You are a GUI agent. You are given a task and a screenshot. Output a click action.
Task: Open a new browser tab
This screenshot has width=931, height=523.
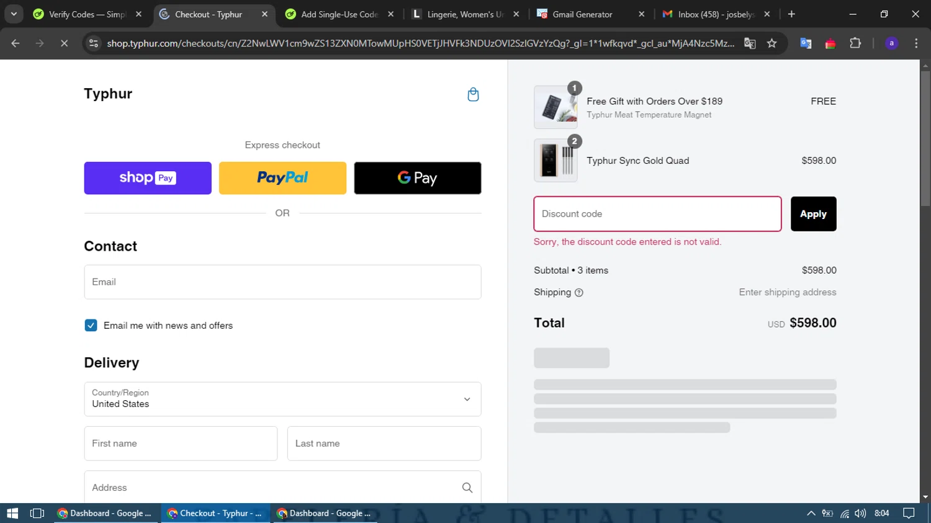[x=791, y=14]
